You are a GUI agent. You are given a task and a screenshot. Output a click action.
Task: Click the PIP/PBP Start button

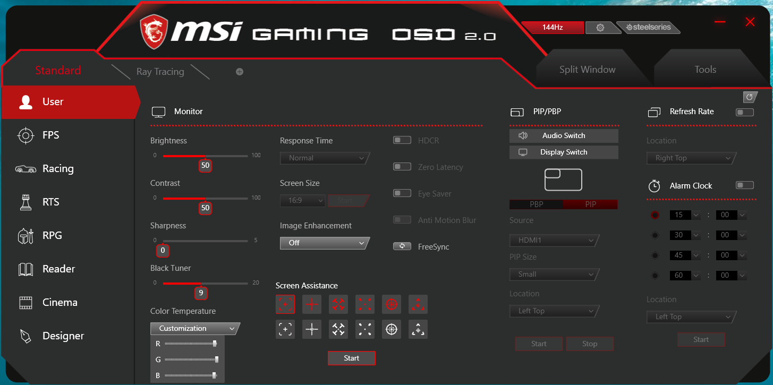coord(539,344)
